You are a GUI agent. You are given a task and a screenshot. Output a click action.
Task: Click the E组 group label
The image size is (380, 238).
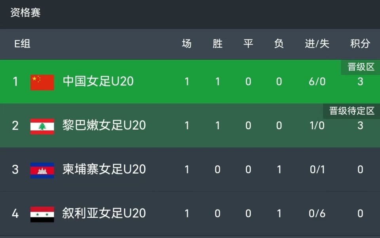pyautogui.click(x=23, y=44)
